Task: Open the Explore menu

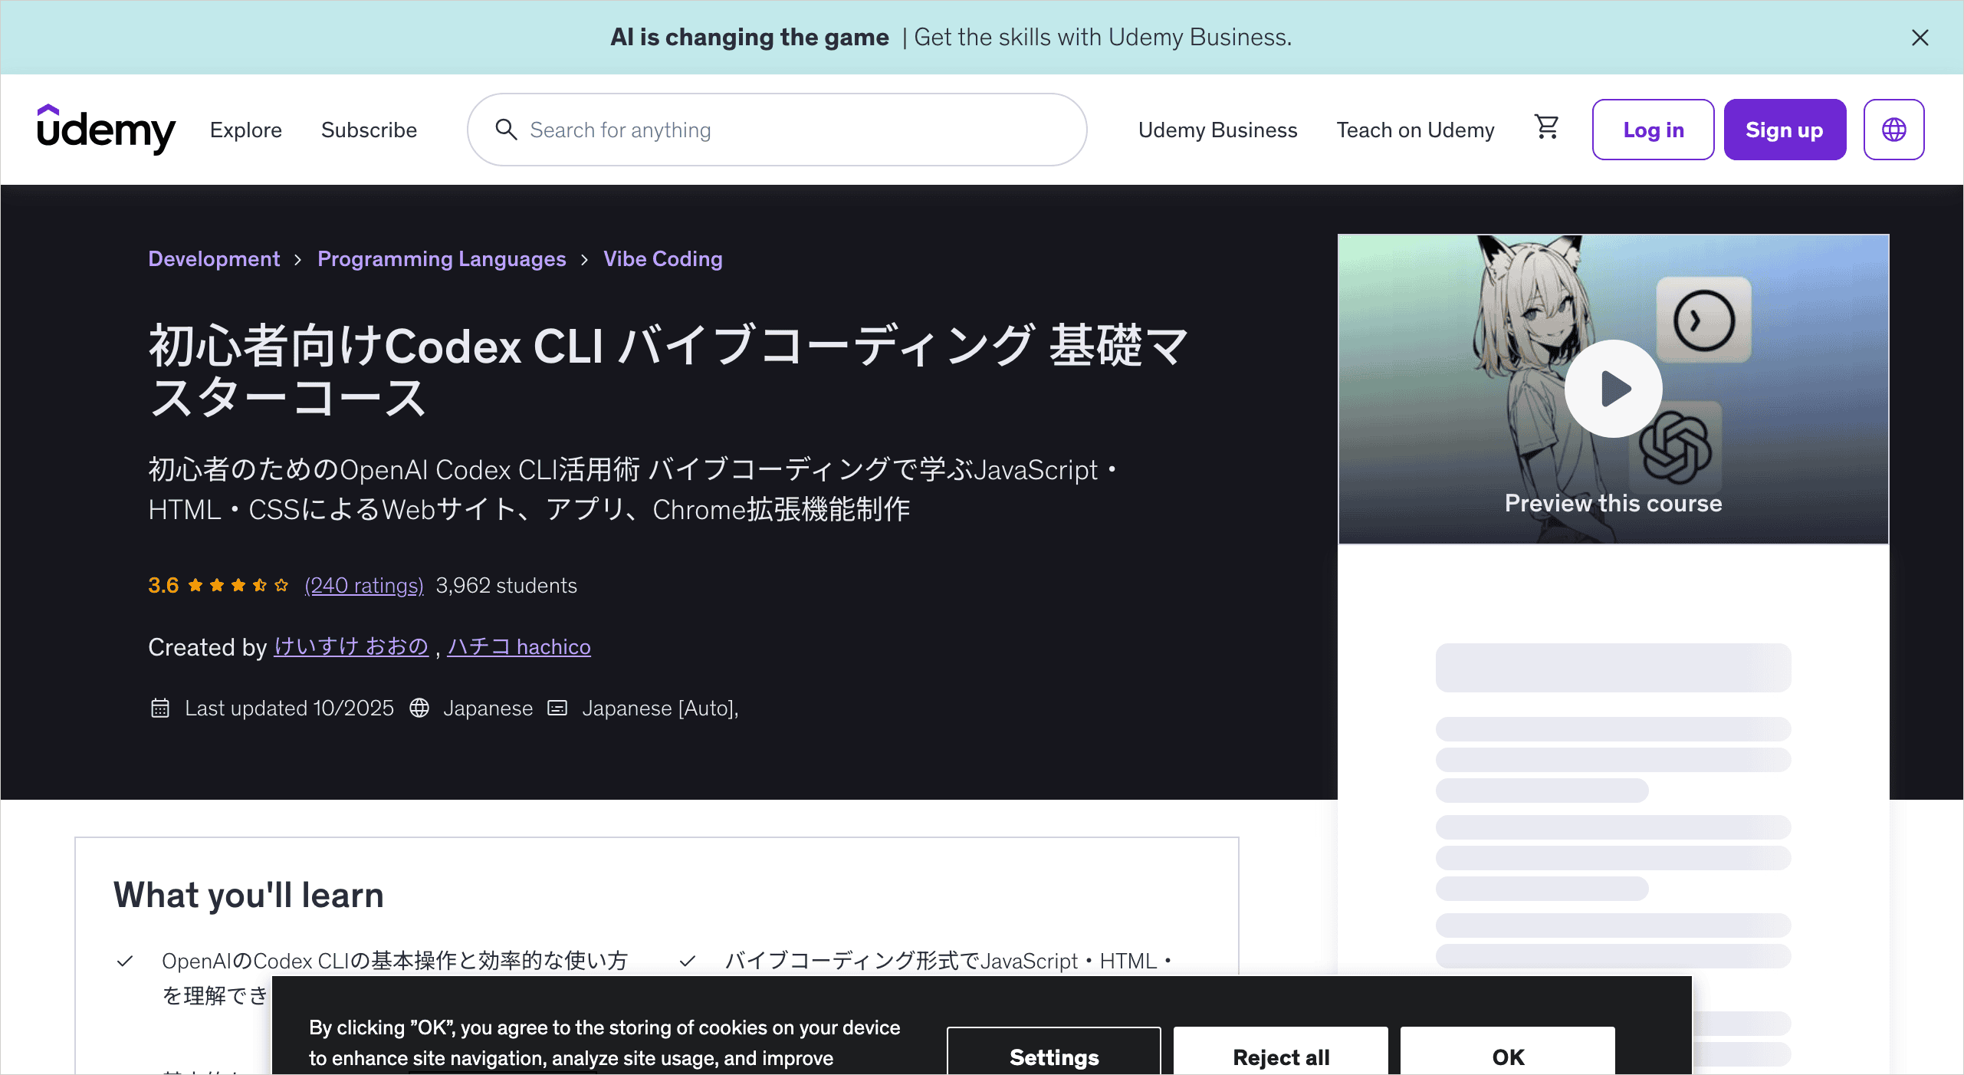Action: pos(246,130)
